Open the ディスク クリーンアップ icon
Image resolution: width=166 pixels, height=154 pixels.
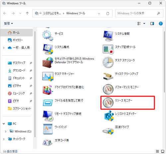tap(108, 76)
